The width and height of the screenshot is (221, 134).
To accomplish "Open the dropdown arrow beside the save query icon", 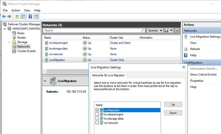I will (171, 31).
